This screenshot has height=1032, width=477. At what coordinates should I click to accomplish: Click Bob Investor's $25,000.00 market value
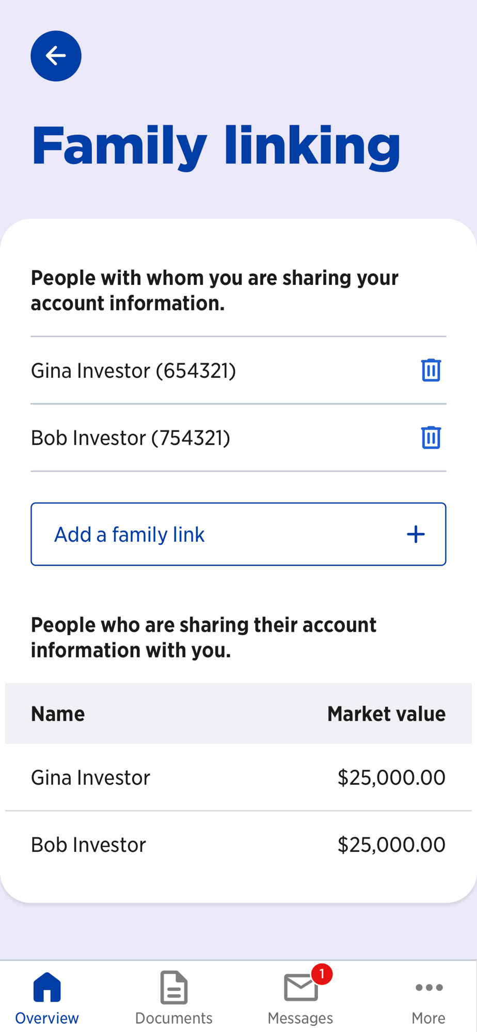pos(391,845)
